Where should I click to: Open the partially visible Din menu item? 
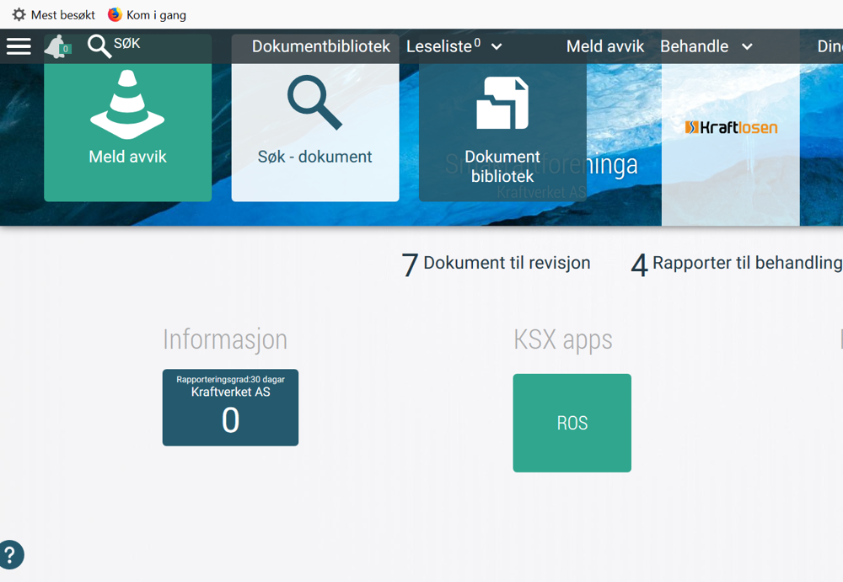830,46
